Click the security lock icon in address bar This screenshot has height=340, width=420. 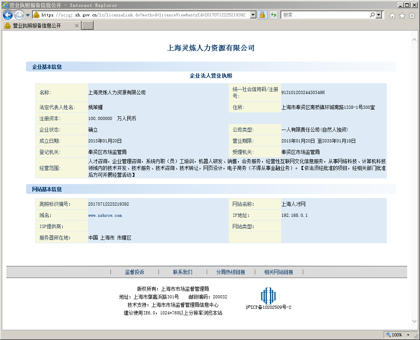pos(262,15)
